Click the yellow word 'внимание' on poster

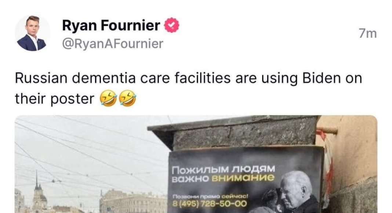[x=243, y=178]
